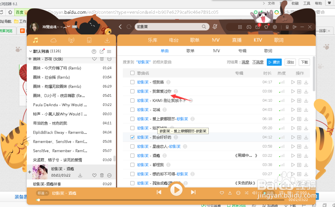Collapse the 默认列表 playlist chevron
The height and width of the screenshot is (207, 335).
click(30, 51)
